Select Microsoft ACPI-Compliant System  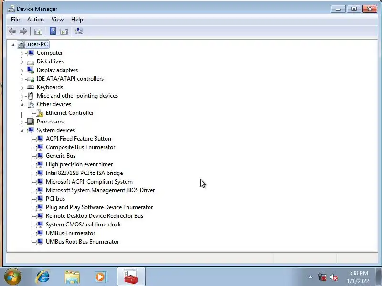(x=89, y=182)
